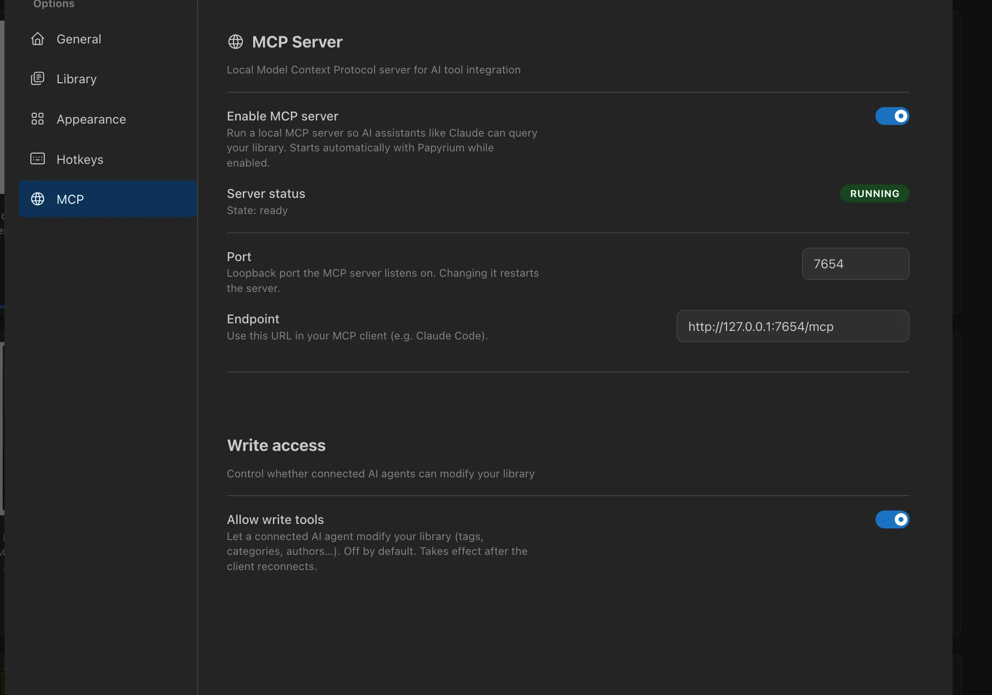Switch to the Appearance section
The width and height of the screenshot is (992, 695).
pos(108,119)
